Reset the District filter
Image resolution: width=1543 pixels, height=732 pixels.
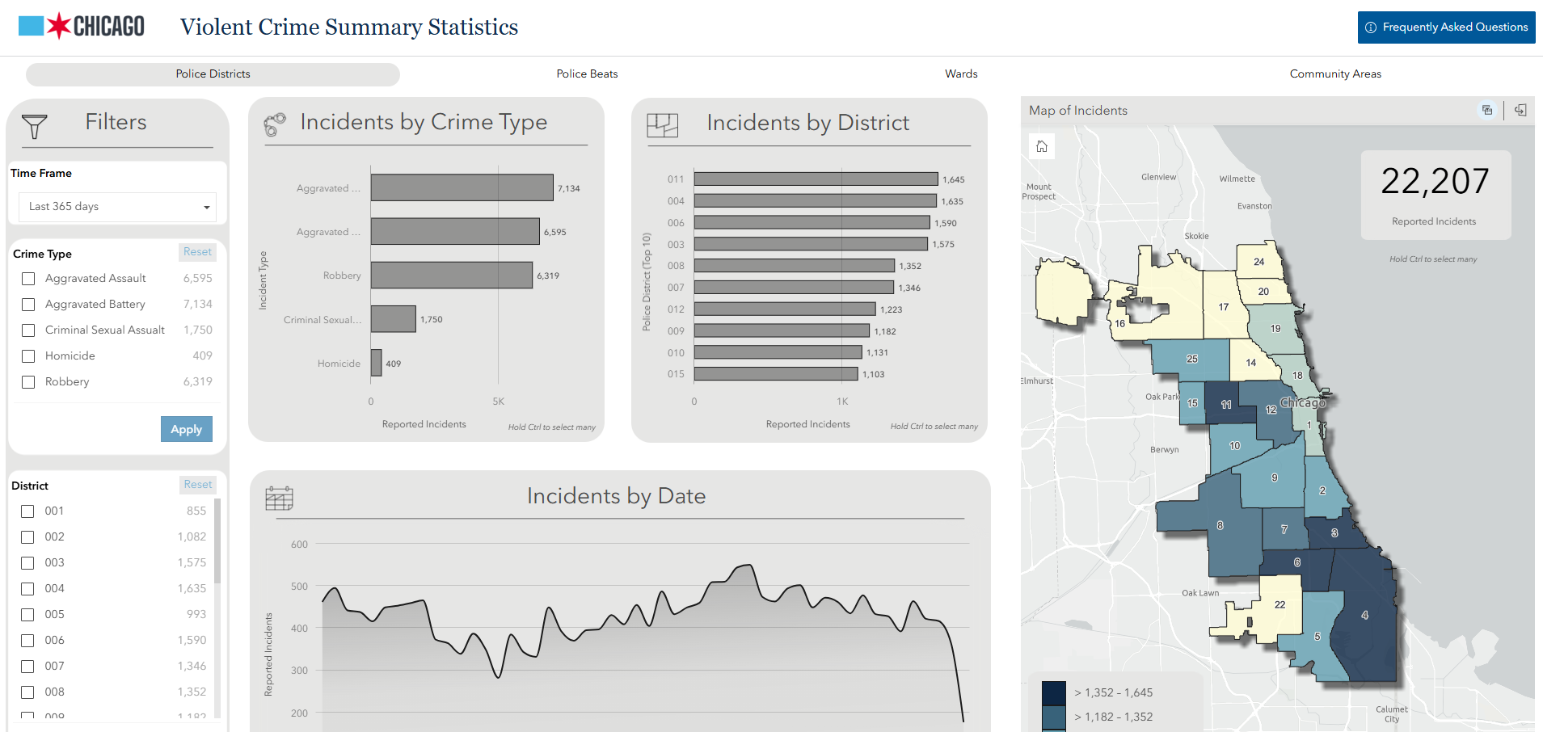click(197, 485)
